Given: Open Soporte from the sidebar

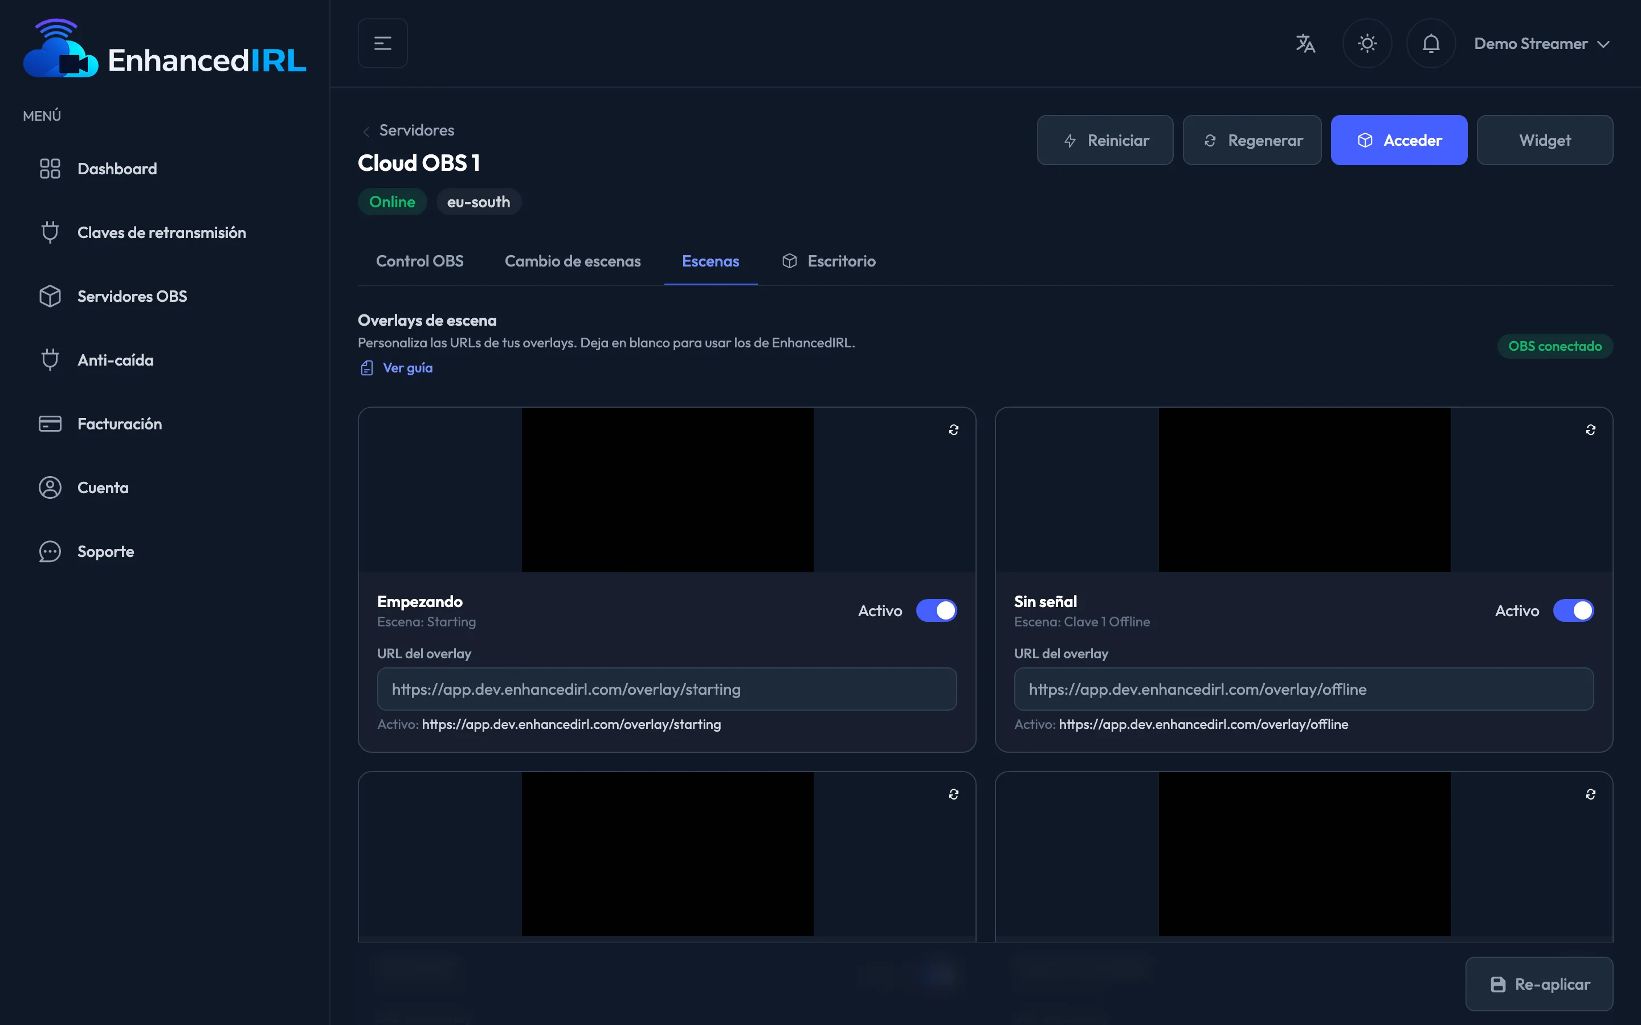Looking at the screenshot, I should [x=165, y=551].
